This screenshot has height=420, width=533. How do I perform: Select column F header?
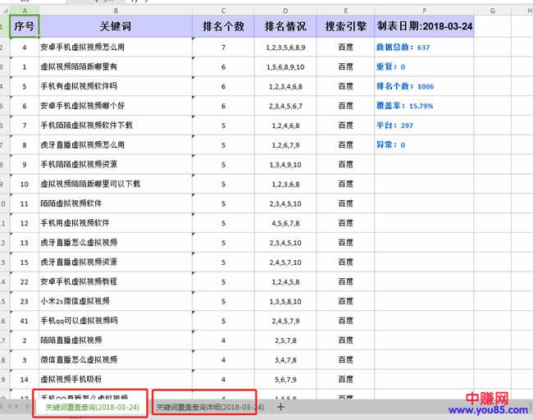pyautogui.click(x=424, y=10)
